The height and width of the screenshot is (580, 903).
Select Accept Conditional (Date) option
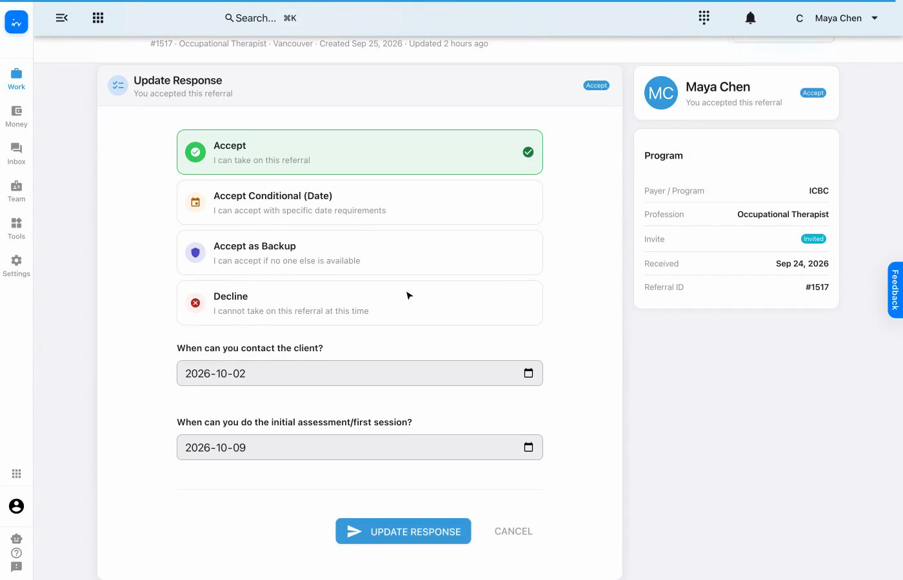(360, 202)
